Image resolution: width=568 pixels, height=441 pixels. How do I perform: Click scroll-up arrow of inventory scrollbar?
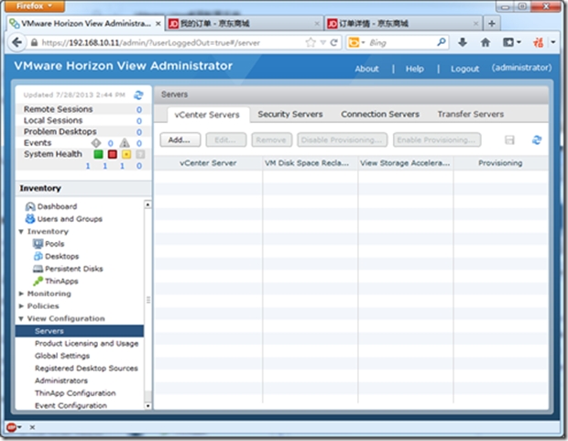point(147,204)
